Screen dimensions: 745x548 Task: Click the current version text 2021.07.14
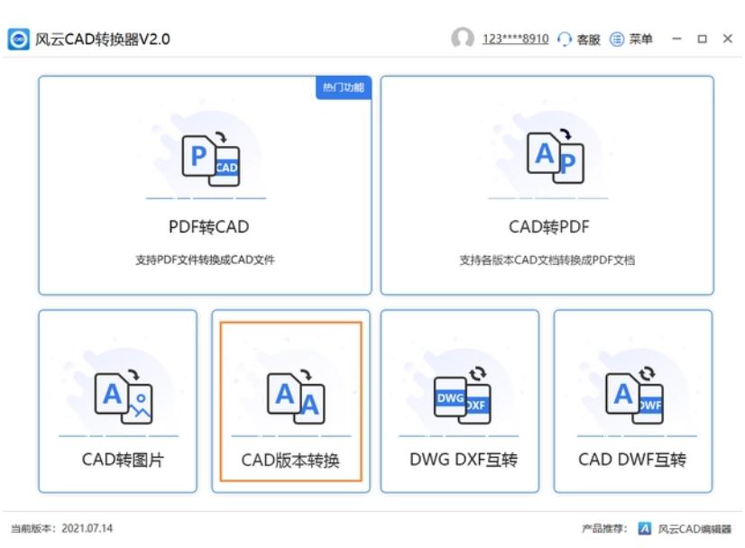click(x=87, y=528)
